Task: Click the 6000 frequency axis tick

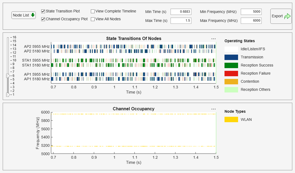Action: click(x=45, y=112)
